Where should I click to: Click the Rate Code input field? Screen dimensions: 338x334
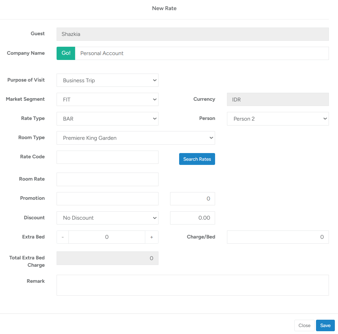click(107, 157)
